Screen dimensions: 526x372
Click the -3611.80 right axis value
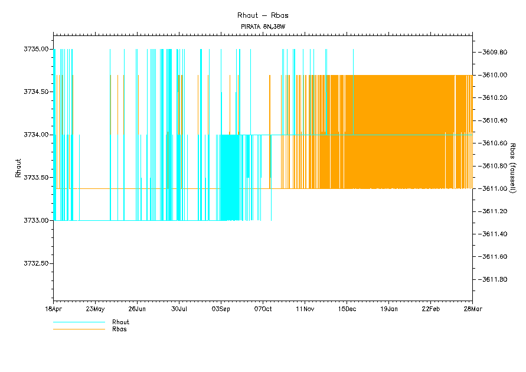[494, 279]
